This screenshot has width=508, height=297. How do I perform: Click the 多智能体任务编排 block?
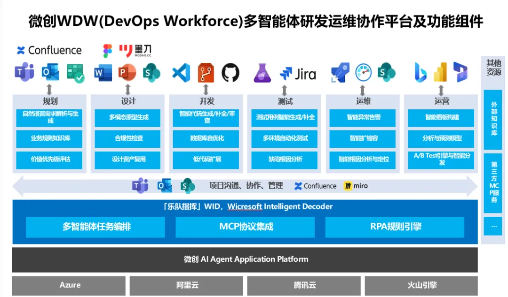coord(95,227)
